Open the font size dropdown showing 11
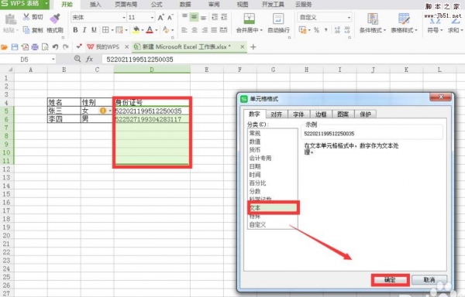 (152, 18)
